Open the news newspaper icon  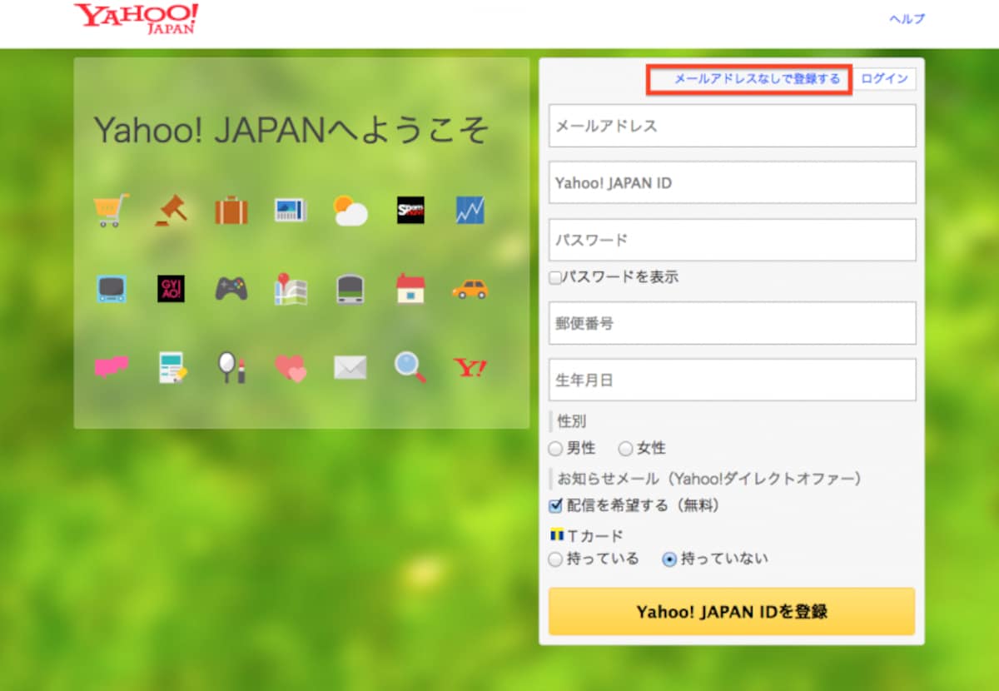click(x=291, y=210)
